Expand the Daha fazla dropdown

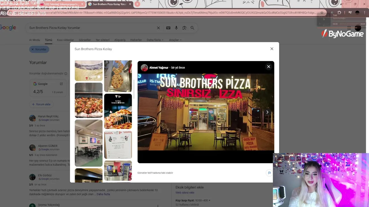155,40
